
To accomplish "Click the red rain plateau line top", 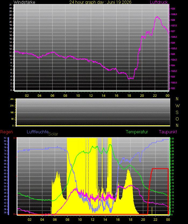I will (160, 169).
